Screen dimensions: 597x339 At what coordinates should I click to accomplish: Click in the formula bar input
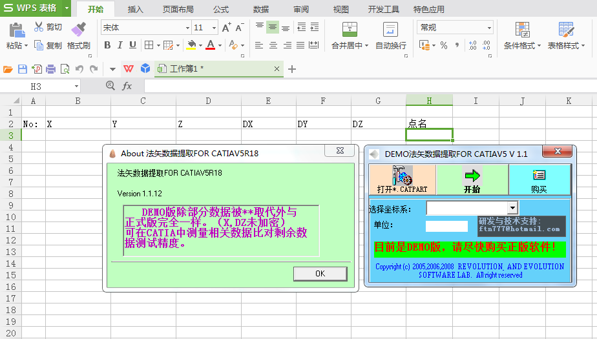(370, 86)
